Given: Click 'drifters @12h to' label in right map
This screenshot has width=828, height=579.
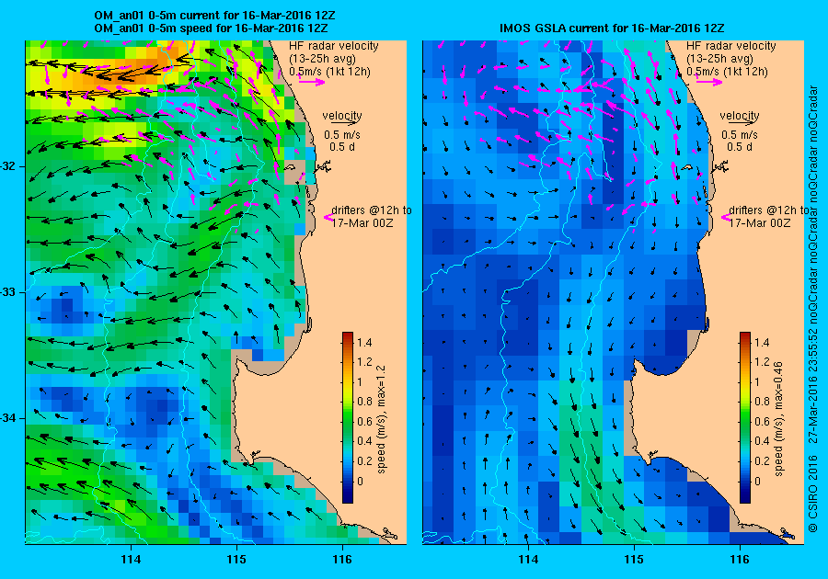Looking at the screenshot, I should click(769, 210).
